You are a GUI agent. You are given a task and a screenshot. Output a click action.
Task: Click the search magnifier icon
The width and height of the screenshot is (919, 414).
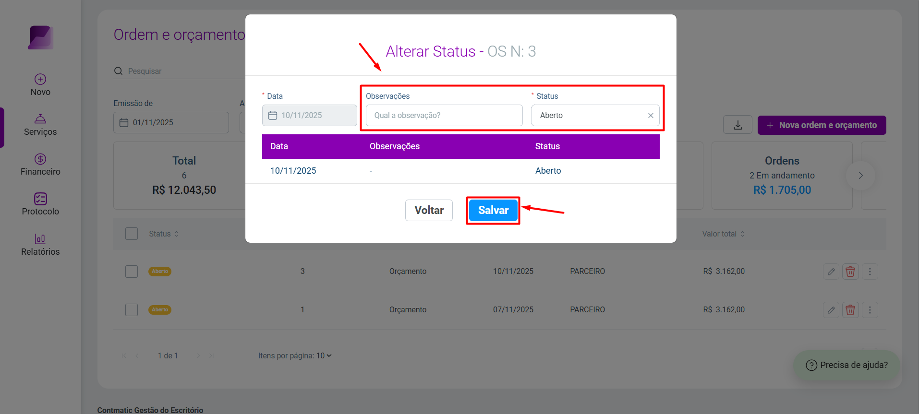[118, 71]
